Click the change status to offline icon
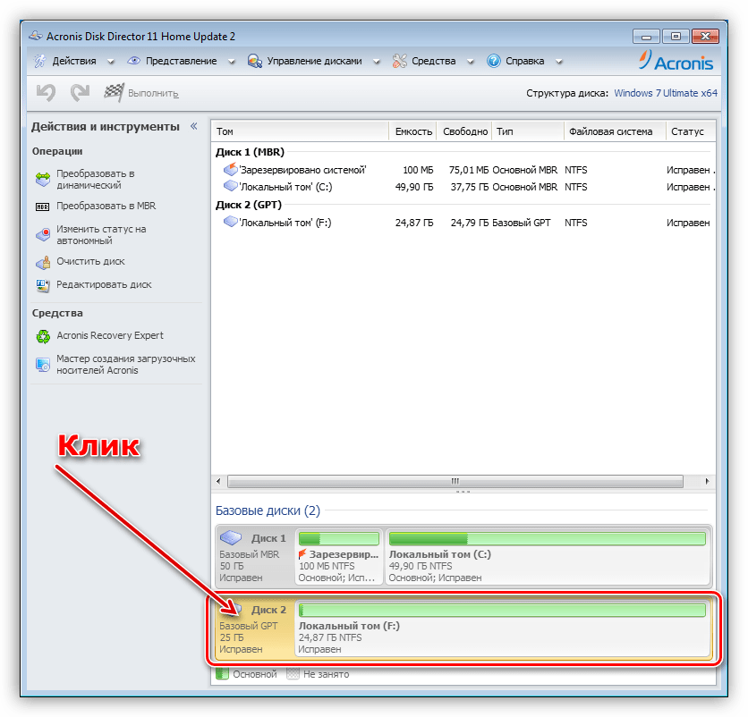This screenshot has height=717, width=748. [43, 234]
